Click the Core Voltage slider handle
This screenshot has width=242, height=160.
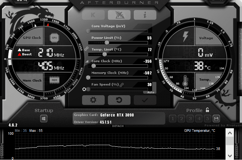point(88,31)
